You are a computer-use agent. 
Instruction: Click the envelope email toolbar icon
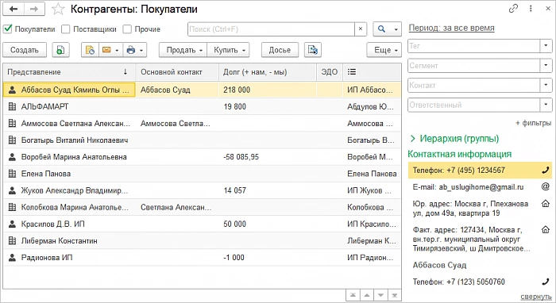point(106,50)
